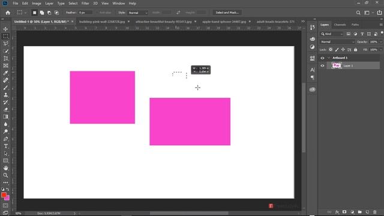Select the Brush tool
Viewport: 384px width, 216px height.
pos(5,88)
